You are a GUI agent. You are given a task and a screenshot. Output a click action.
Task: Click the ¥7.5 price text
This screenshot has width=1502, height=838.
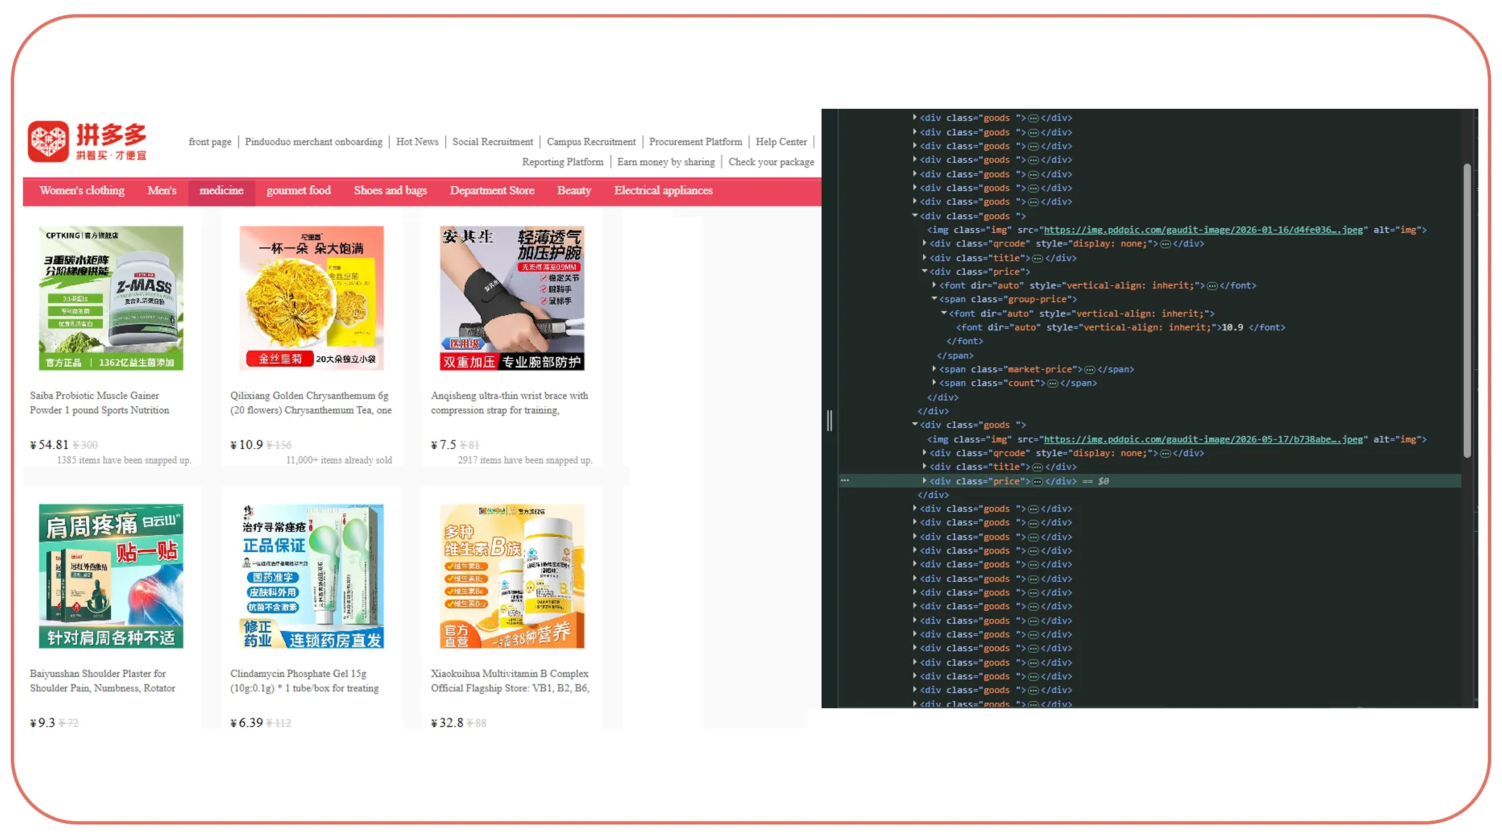(444, 445)
